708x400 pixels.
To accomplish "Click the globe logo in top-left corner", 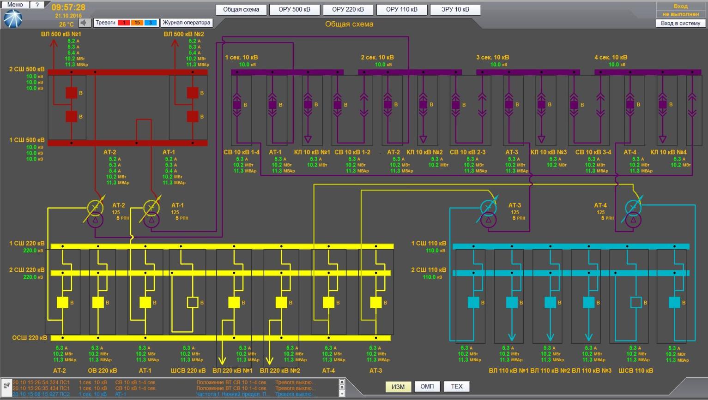I will pyautogui.click(x=13, y=19).
